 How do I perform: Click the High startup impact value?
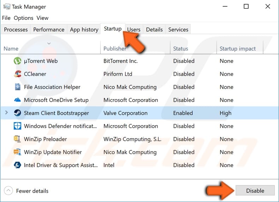225,113
